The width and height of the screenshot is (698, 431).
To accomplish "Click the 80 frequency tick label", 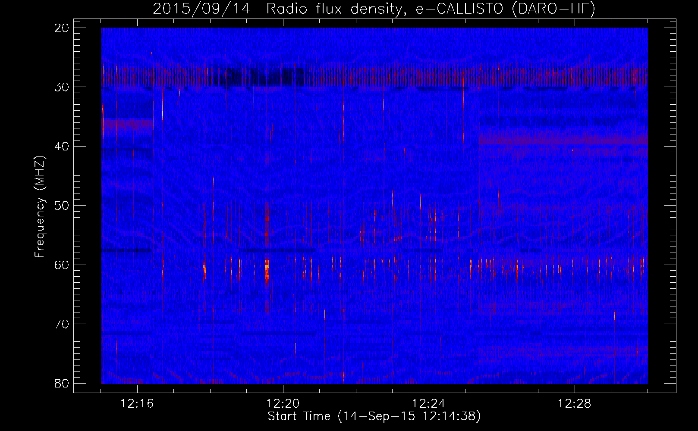I will pos(62,383).
